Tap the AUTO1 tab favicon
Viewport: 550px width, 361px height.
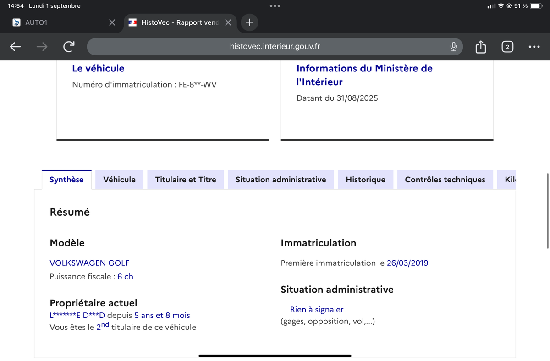pos(16,22)
